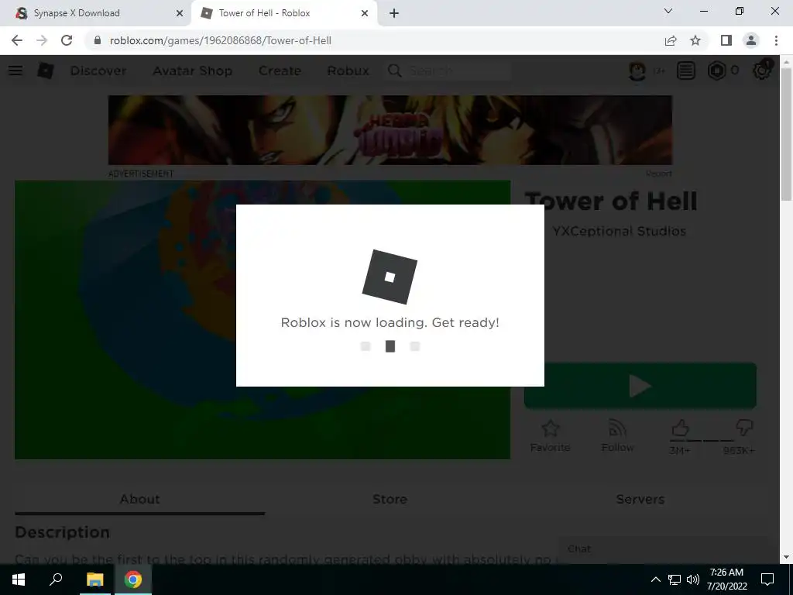Open Windows notification center
The image size is (793, 595).
[767, 580]
